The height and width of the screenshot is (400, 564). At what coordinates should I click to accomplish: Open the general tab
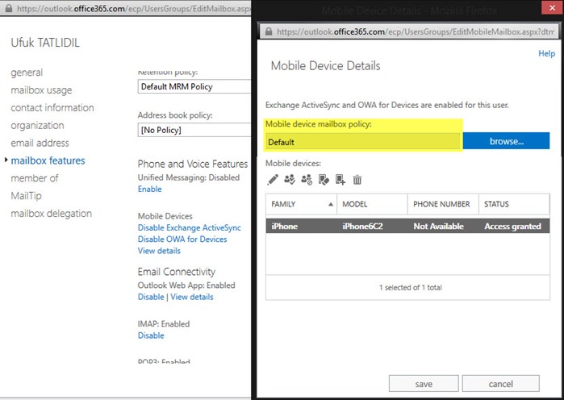[x=27, y=73]
